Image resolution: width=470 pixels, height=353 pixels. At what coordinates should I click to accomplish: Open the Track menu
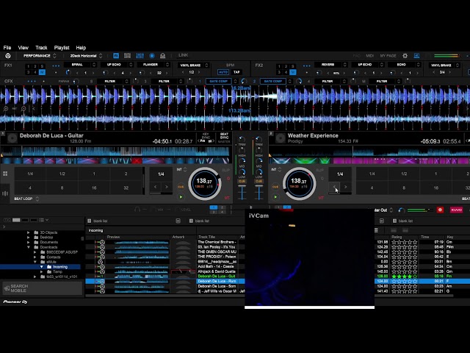[41, 47]
